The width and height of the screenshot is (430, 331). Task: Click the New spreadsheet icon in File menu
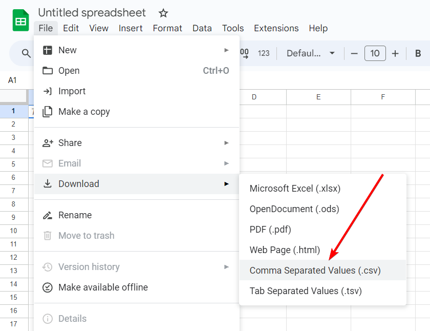coord(48,50)
